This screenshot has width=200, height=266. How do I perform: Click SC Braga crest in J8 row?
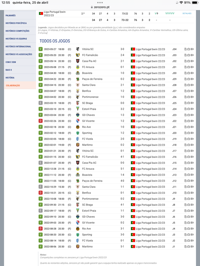tap(78, 205)
